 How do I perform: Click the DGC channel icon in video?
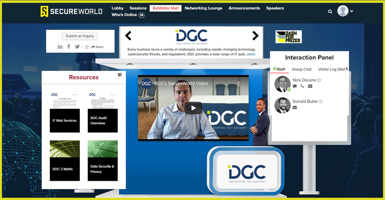click(x=146, y=83)
